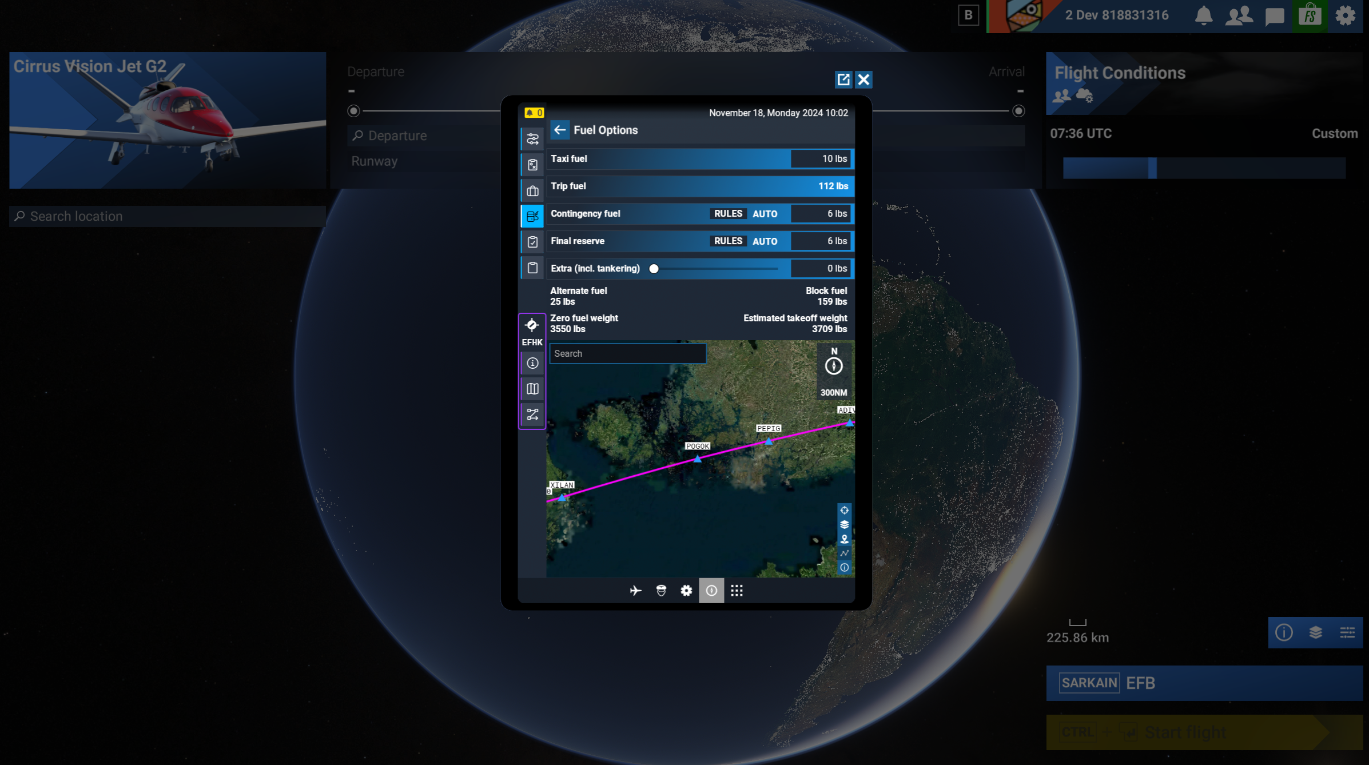Select the EFHK airport waypoint icon

[532, 326]
